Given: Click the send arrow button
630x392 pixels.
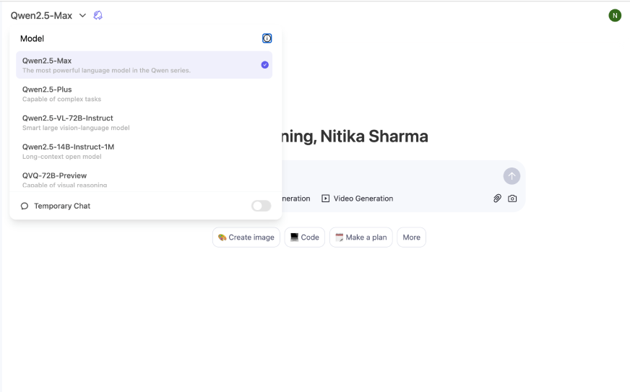Looking at the screenshot, I should click(x=512, y=175).
